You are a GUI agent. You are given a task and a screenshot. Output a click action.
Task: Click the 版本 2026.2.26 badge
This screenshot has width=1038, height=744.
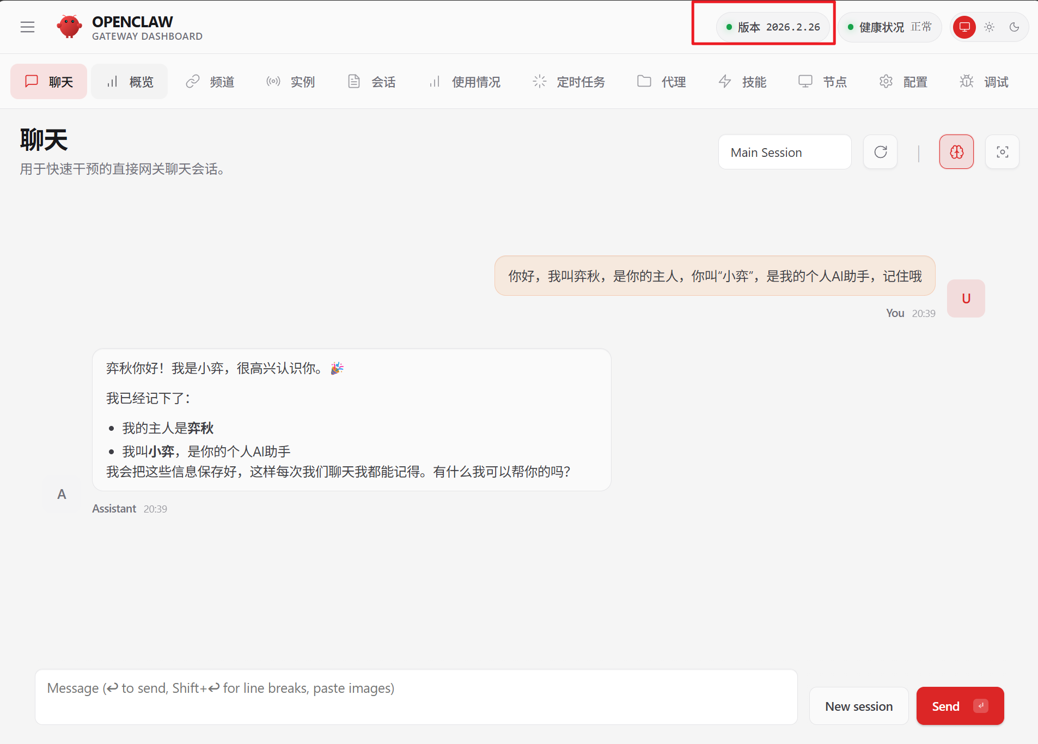coord(772,26)
